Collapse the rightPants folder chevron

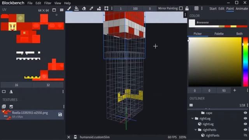point(196,129)
